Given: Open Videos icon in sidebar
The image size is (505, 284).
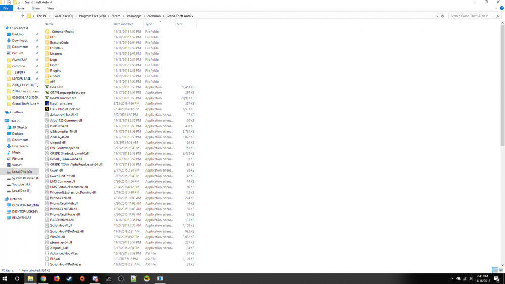Looking at the screenshot, I should [x=9, y=165].
